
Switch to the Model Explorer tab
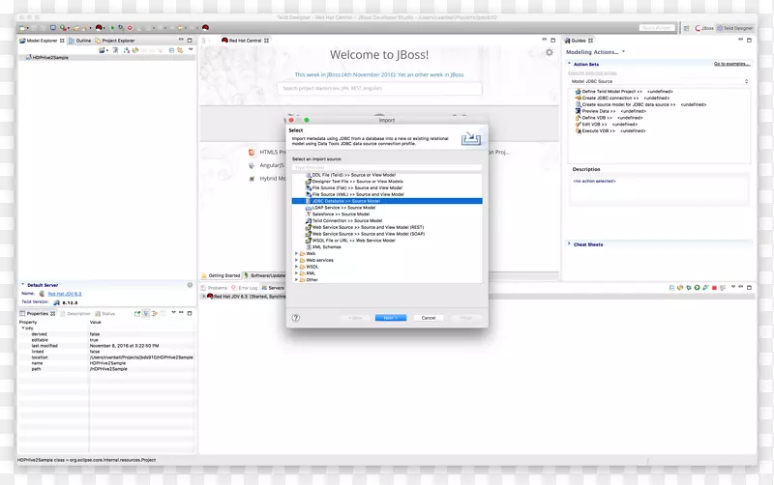[42, 41]
